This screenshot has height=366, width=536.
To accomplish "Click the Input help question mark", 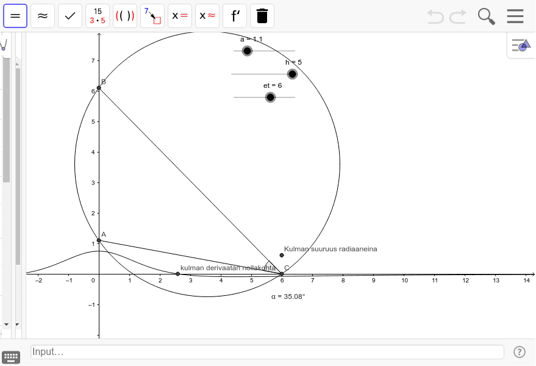I will 520,351.
